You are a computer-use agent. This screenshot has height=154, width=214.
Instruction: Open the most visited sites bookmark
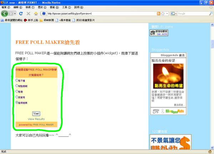pos(12,20)
